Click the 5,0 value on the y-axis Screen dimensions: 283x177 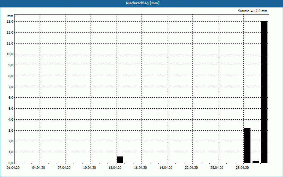click(x=10, y=109)
